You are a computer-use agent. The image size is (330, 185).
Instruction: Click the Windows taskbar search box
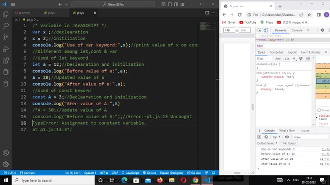pos(53,180)
